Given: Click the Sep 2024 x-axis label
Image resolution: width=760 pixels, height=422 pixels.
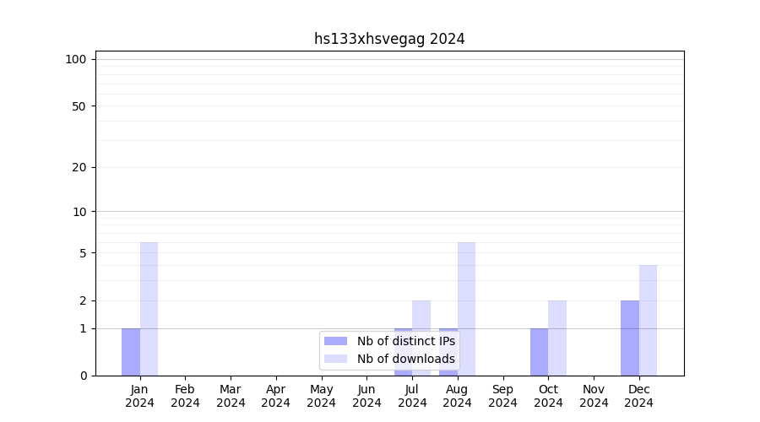Looking at the screenshot, I should 502,396.
